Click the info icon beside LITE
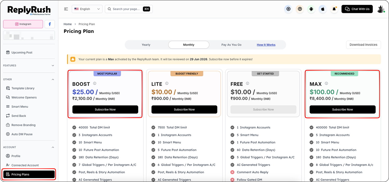This screenshot has width=389, height=182. pyautogui.click(x=167, y=83)
